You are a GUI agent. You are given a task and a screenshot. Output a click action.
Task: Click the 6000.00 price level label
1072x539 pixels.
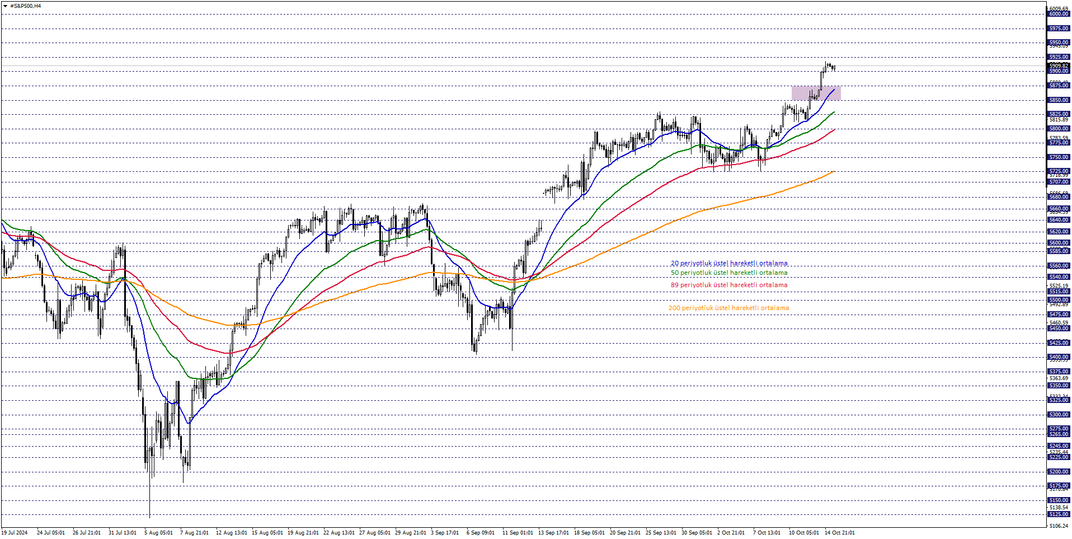tap(1059, 14)
